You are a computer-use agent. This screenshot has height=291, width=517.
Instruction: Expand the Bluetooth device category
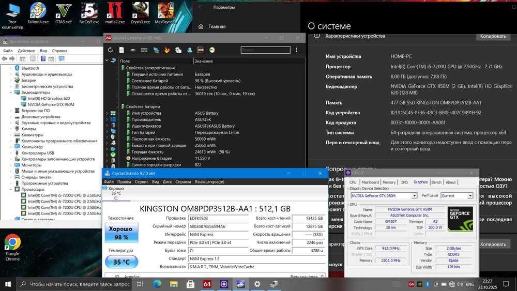[10, 68]
